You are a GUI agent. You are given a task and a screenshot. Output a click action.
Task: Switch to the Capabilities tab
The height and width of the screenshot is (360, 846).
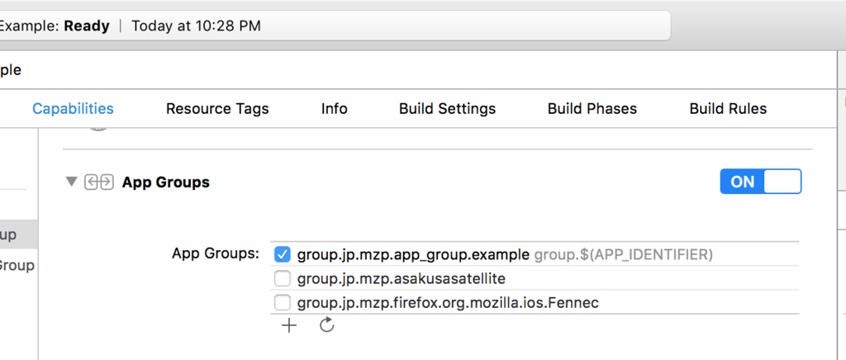73,109
